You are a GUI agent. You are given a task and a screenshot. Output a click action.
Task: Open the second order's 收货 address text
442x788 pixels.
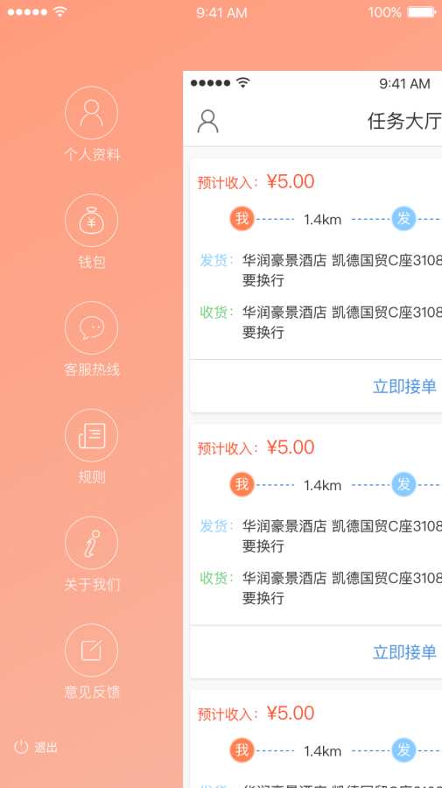coord(342,588)
